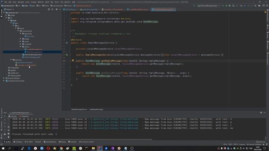
Task: Collapse the service package node
Action: click(x=21, y=47)
